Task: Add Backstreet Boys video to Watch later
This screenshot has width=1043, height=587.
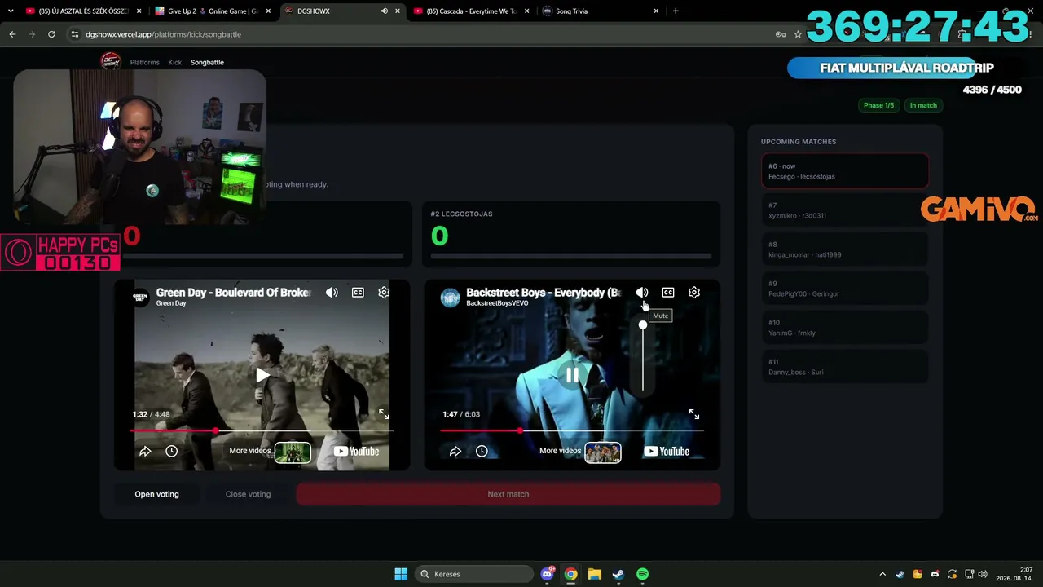Action: click(482, 451)
